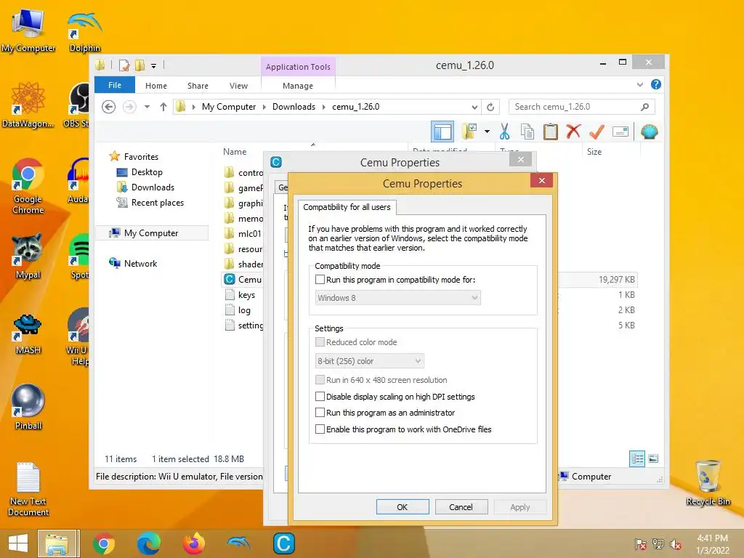Open the File menu tab

115,85
